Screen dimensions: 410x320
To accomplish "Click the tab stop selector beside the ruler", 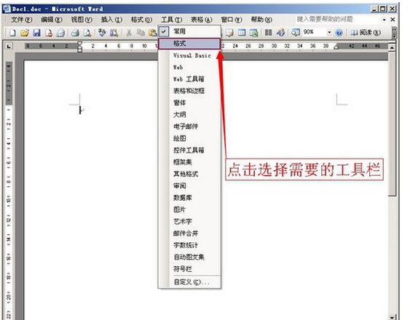I will pos(9,47).
